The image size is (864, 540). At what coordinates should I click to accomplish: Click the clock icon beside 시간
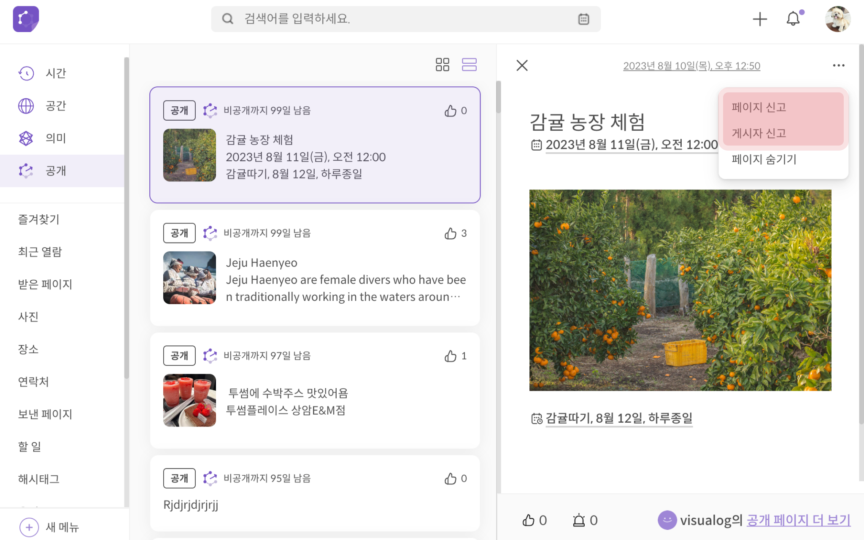point(26,73)
